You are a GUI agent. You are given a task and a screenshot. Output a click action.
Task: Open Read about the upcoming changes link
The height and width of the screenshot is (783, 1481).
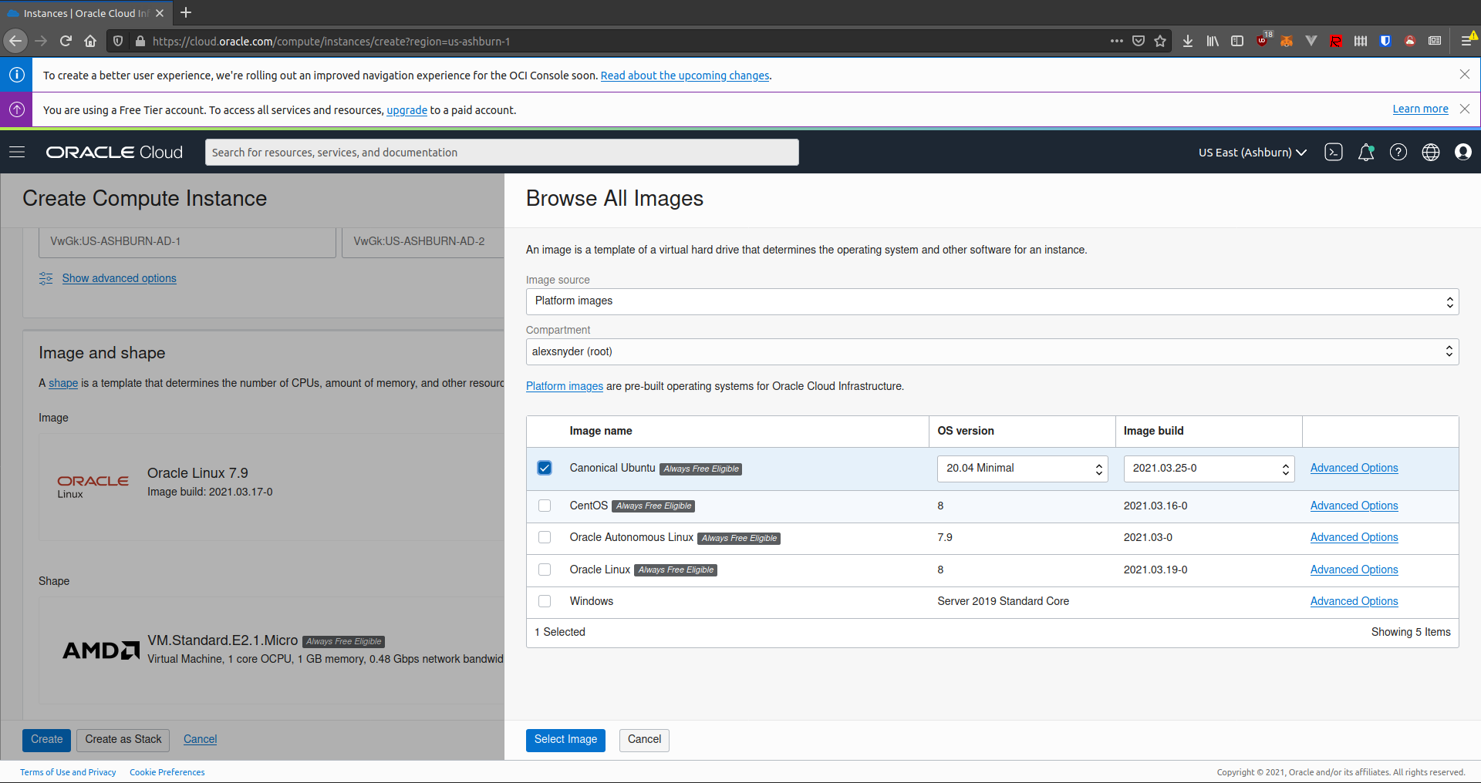pyautogui.click(x=685, y=76)
